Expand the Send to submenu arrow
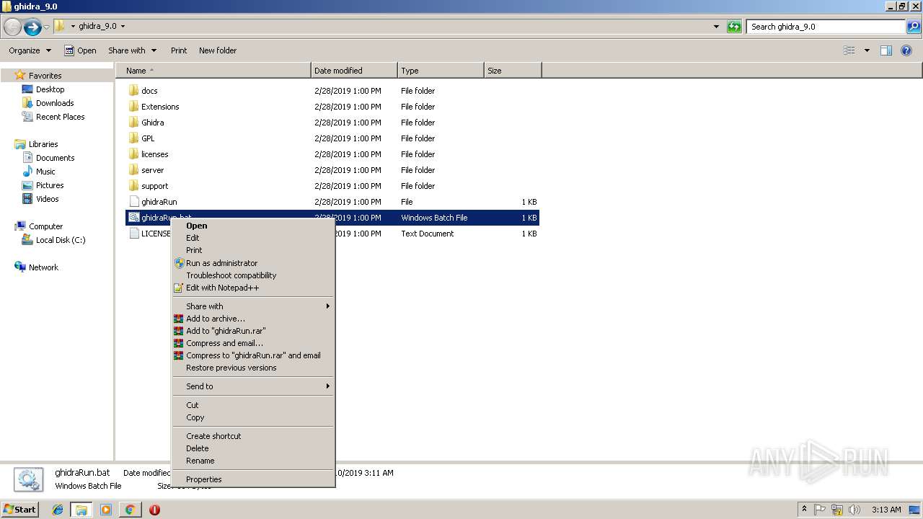This screenshot has width=923, height=519. 327,386
